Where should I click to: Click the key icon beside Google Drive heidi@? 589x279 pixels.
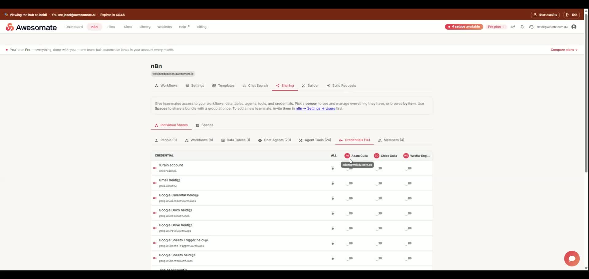(155, 228)
